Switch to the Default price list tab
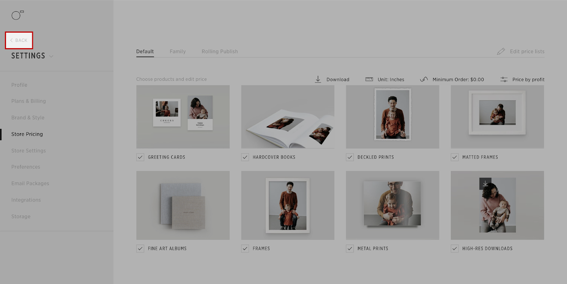 click(x=145, y=52)
